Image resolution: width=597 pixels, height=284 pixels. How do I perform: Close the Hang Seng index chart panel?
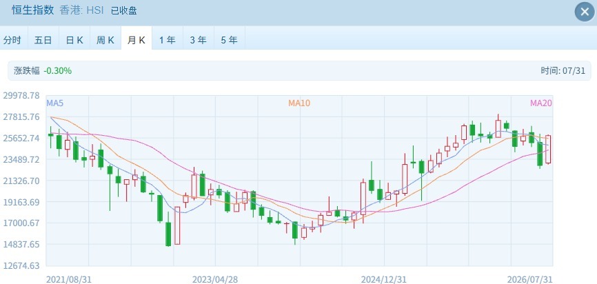click(x=585, y=12)
